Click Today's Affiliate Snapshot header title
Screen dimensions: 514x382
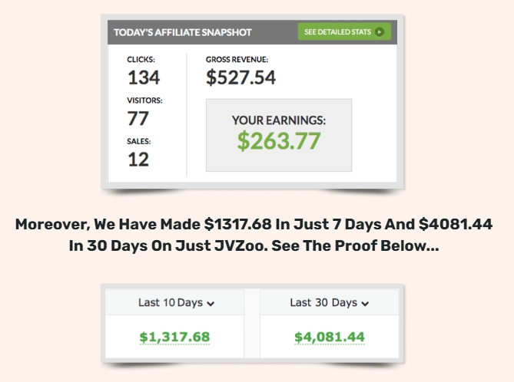[183, 32]
